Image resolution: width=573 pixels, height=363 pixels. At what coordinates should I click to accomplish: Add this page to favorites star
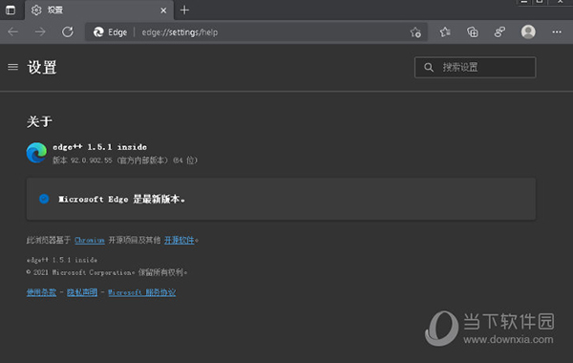[x=415, y=32]
